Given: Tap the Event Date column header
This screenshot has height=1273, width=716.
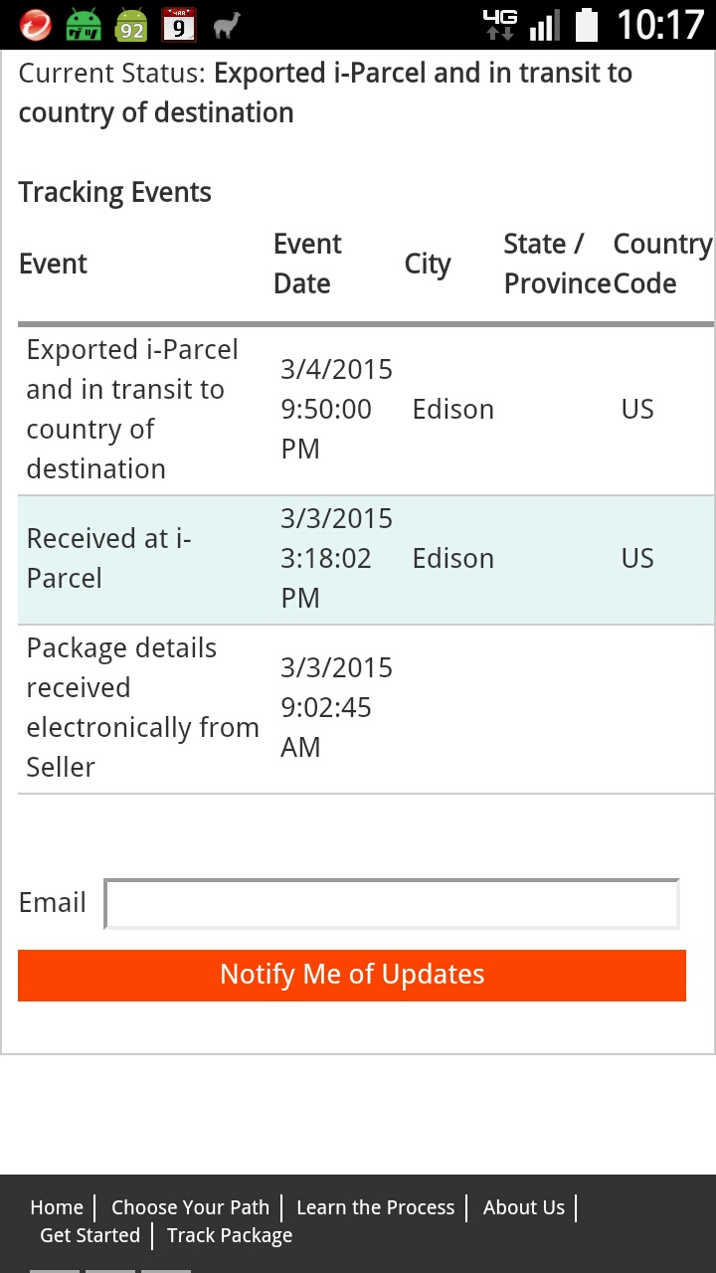Looking at the screenshot, I should (x=307, y=264).
